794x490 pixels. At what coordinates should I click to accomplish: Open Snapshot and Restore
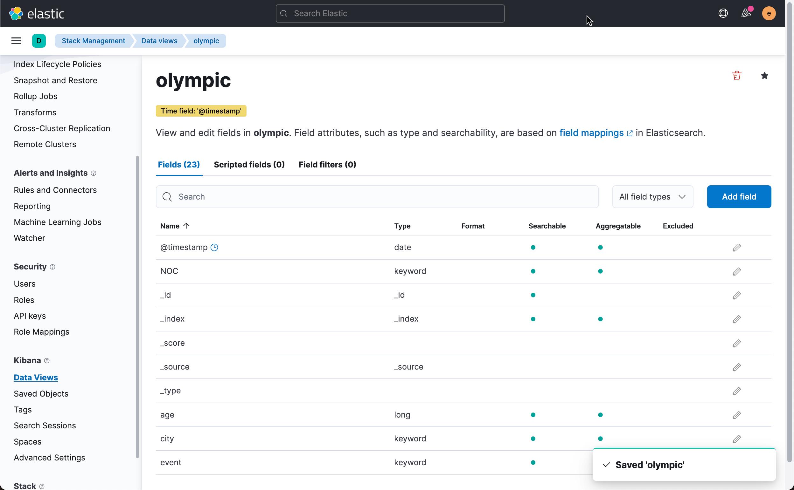(55, 80)
